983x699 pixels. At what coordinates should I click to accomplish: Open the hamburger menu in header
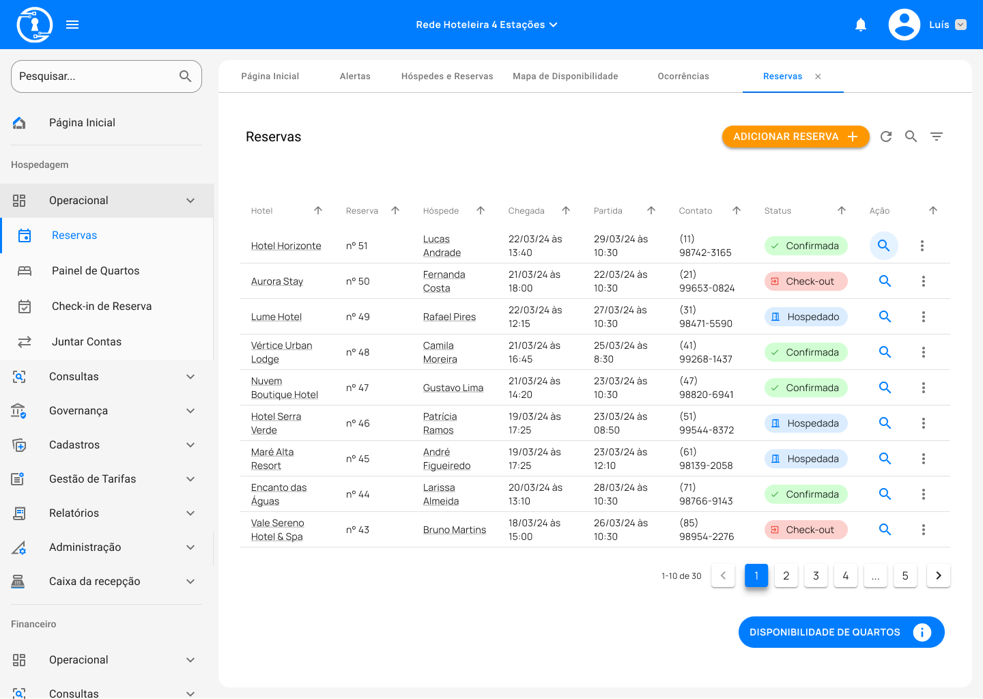[x=72, y=25]
